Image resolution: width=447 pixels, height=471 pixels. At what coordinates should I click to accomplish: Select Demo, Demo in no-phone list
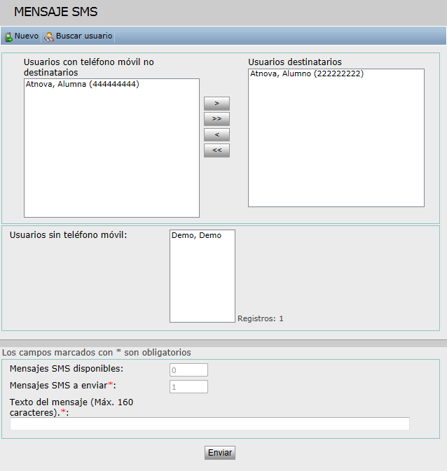[x=196, y=235]
